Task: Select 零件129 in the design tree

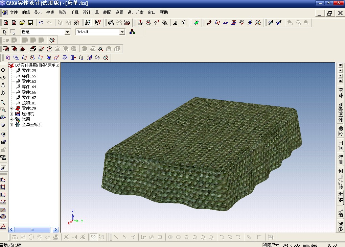Action: 29,71
